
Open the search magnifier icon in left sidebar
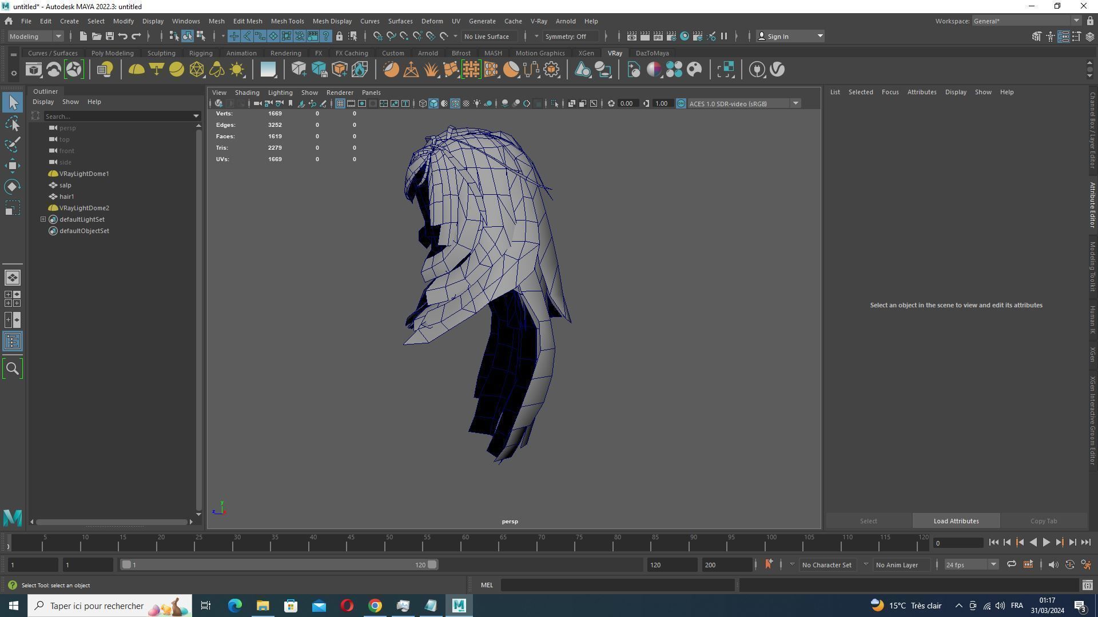[x=13, y=369]
